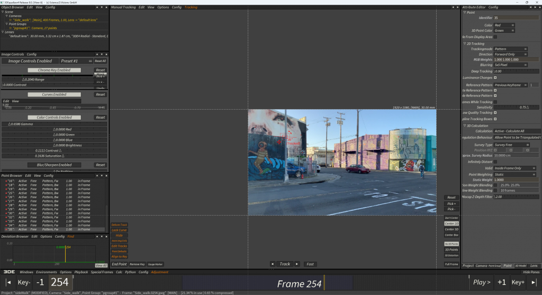
Task: Open Direction dropdown showing Forward Only
Action: 511,55
